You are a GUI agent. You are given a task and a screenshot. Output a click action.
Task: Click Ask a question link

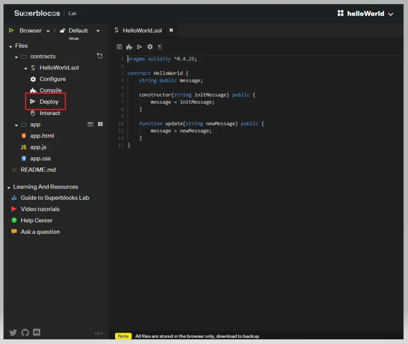40,232
